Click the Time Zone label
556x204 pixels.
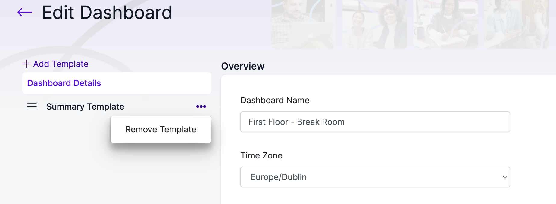pyautogui.click(x=261, y=155)
